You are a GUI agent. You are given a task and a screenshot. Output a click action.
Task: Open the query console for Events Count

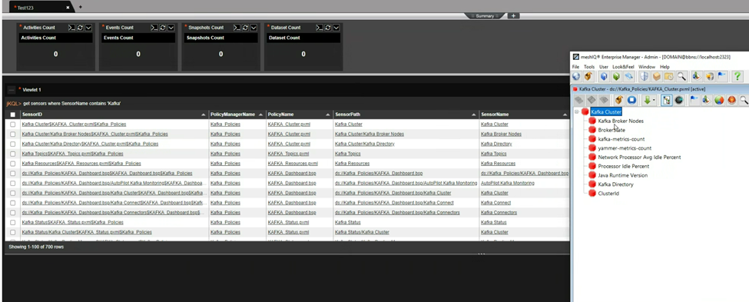point(154,28)
